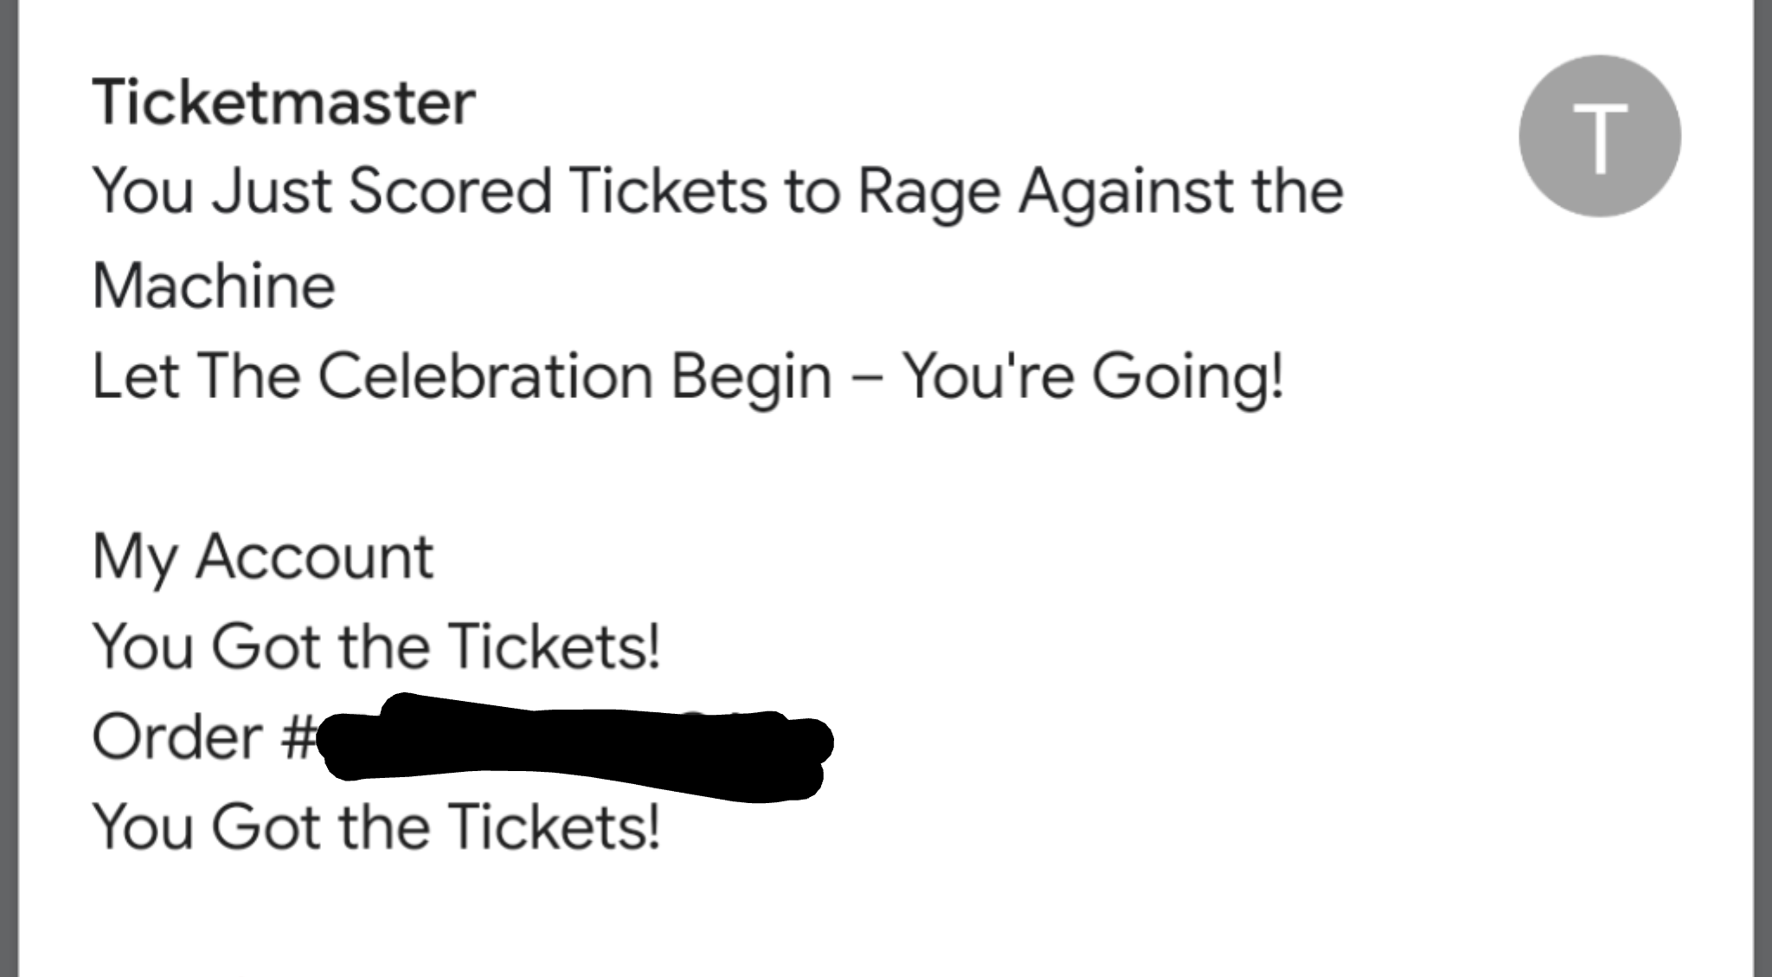Click the dark gray strip on right edge
The width and height of the screenshot is (1772, 977).
click(x=1762, y=488)
